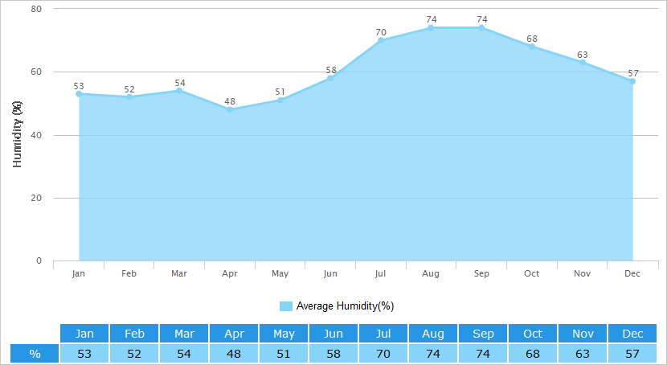Click table value 63 under Nov
The width and height of the screenshot is (667, 365).
pos(583,354)
